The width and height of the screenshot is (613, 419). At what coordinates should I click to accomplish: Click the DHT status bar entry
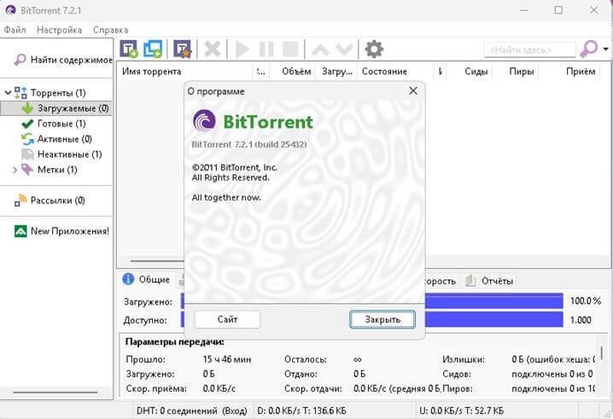(191, 410)
